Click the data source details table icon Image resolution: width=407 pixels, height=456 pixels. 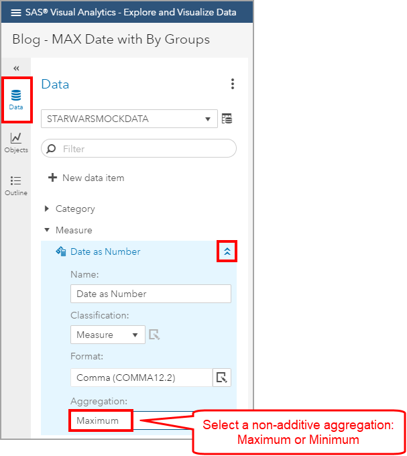coord(227,119)
